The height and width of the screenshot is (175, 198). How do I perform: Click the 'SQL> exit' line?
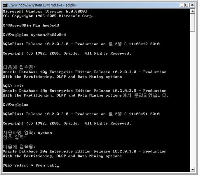pos(13,86)
